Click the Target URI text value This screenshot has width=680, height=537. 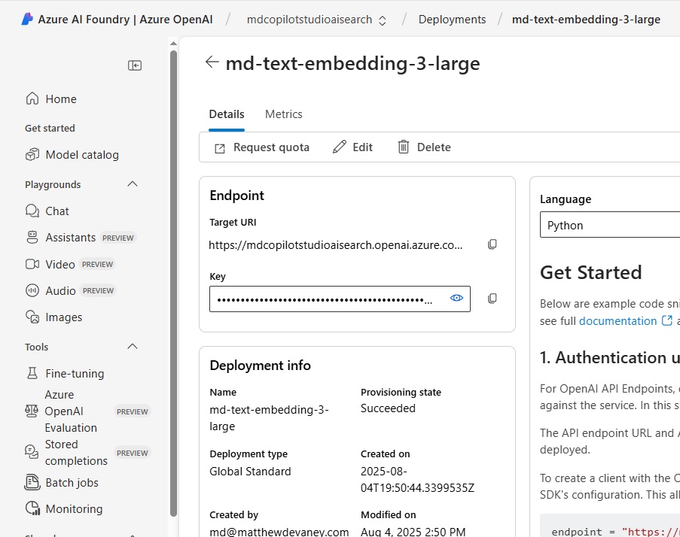coord(335,245)
